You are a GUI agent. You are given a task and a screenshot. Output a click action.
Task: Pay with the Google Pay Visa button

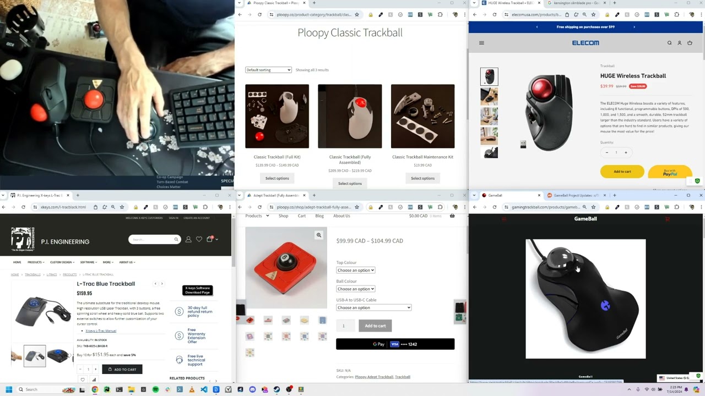395,344
